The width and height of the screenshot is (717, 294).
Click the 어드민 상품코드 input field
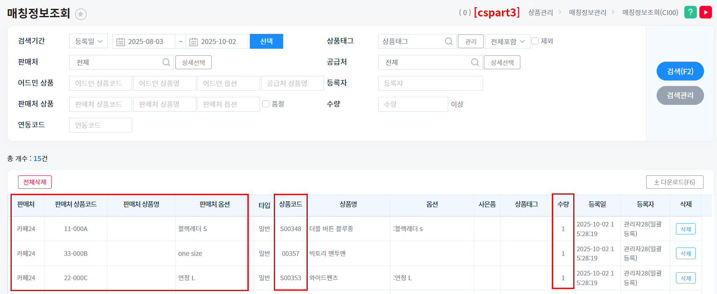pyautogui.click(x=101, y=83)
